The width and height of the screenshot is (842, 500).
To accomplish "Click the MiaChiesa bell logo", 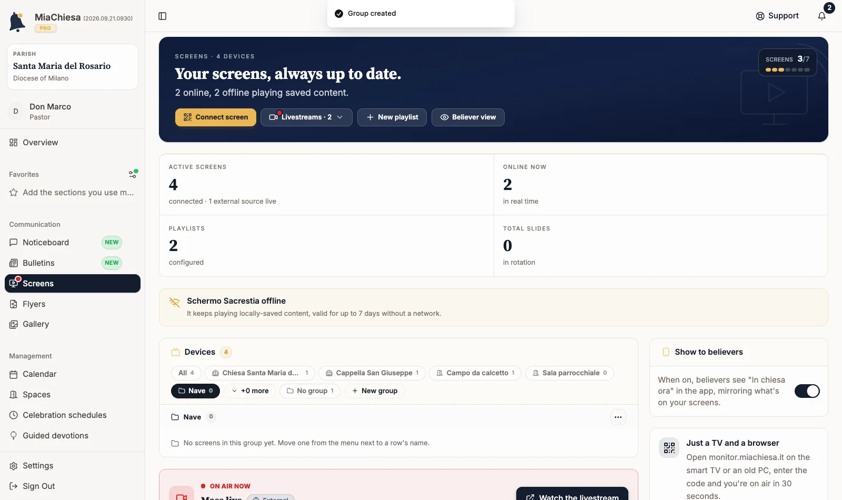I will (x=17, y=22).
